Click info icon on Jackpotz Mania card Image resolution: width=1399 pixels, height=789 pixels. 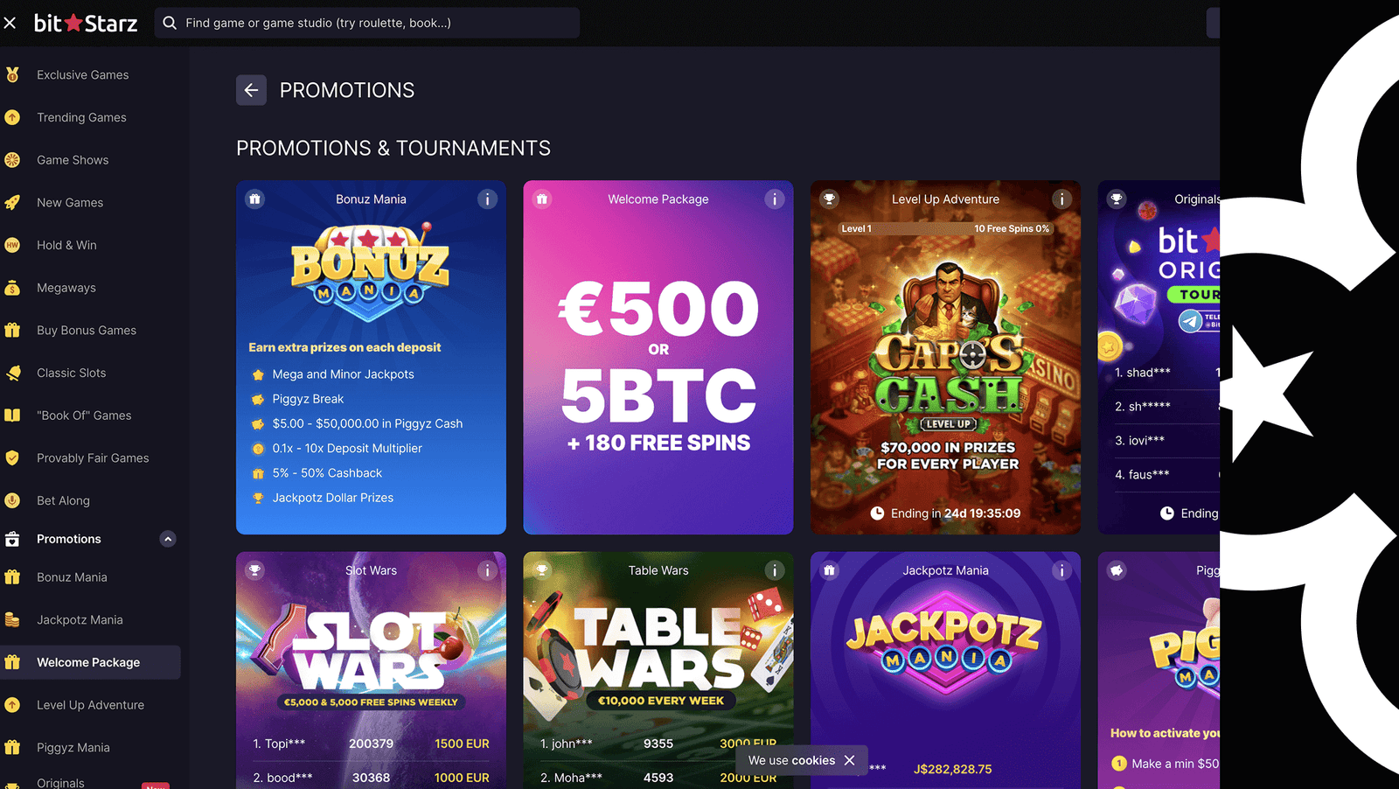[x=1061, y=570]
